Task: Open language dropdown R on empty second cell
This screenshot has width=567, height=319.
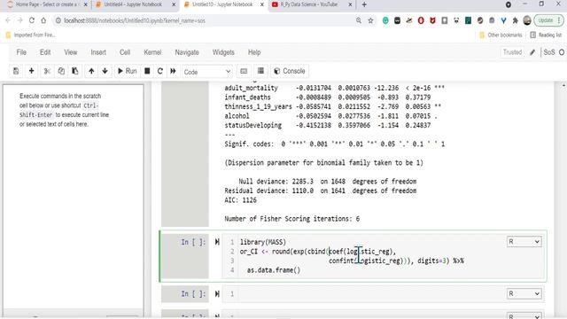Action: pos(524,293)
